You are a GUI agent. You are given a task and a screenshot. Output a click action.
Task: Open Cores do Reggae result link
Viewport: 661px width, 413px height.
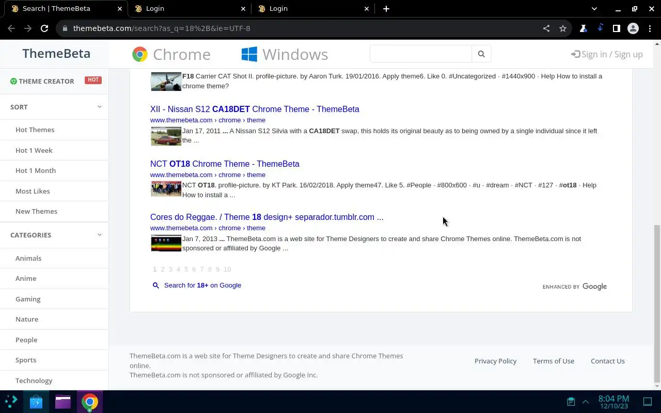click(x=267, y=217)
